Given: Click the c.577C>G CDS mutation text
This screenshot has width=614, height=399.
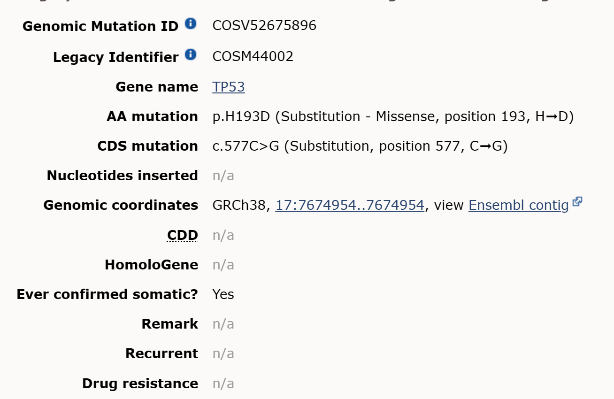Looking at the screenshot, I should 246,146.
